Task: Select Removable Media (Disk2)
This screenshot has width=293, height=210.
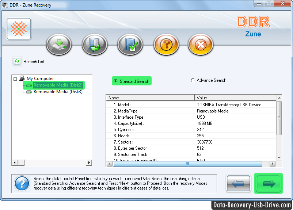Action: [x=58, y=85]
